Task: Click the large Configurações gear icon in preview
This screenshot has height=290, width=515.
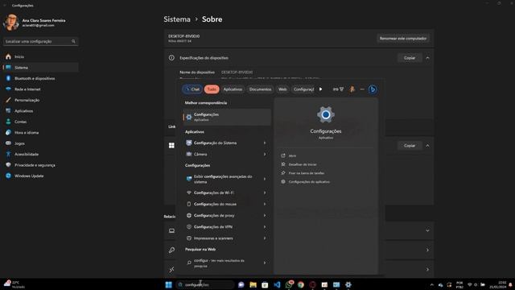Action: [x=326, y=114]
